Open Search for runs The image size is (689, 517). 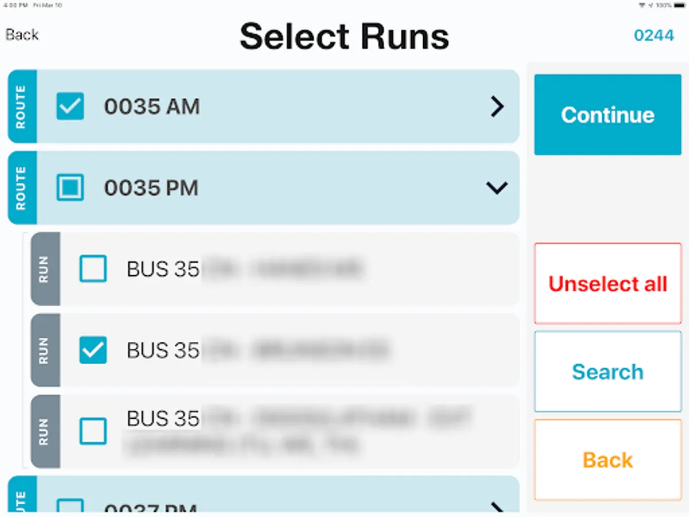pyautogui.click(x=607, y=372)
